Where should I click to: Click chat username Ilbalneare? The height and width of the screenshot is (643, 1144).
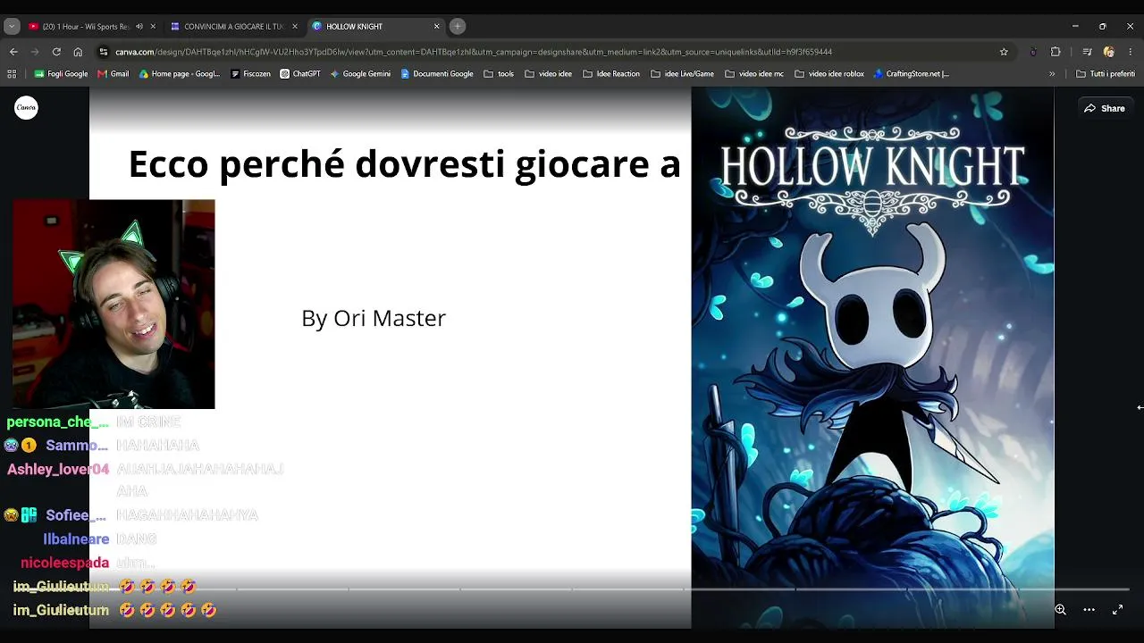coord(76,539)
